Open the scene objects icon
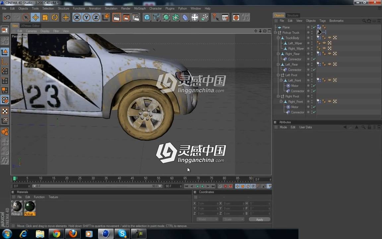The image size is (382, 239). pos(195,17)
